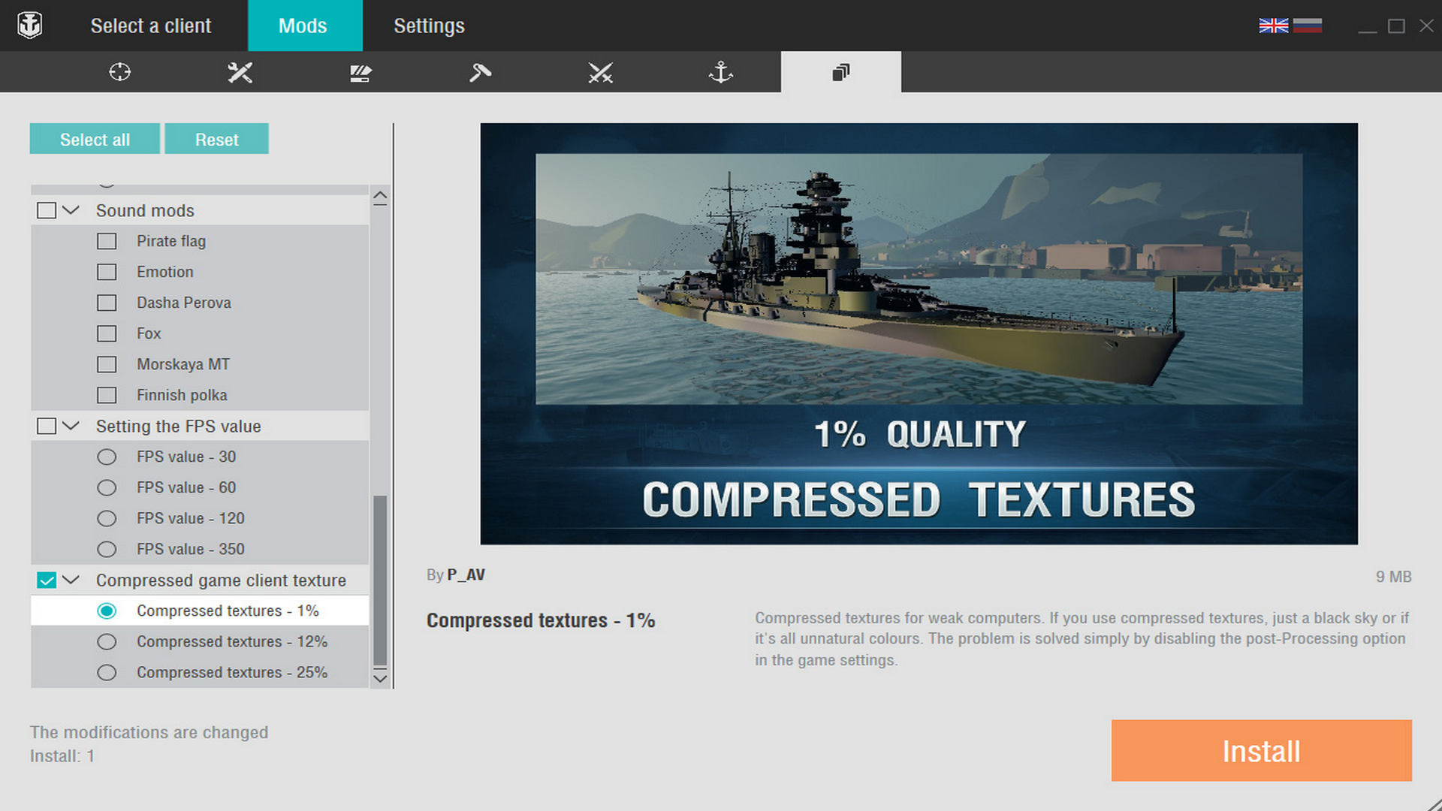This screenshot has height=811, width=1442.
Task: Open the Select a client tab
Action: (x=150, y=26)
